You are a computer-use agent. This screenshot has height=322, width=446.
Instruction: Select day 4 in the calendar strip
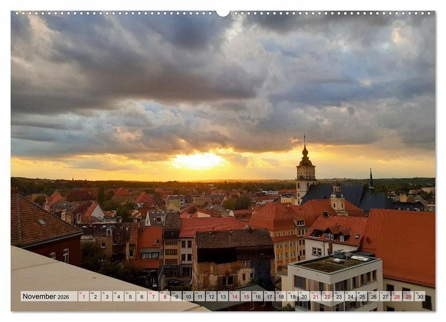click(118, 296)
